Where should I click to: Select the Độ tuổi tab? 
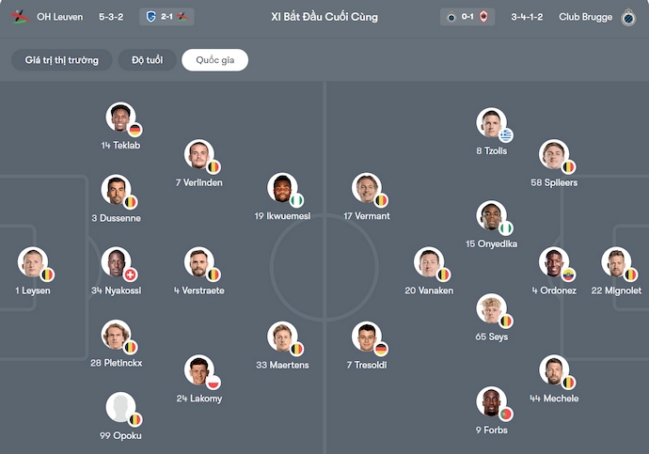148,60
